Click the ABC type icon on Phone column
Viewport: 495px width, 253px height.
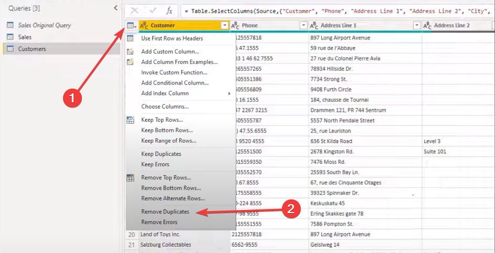point(236,25)
